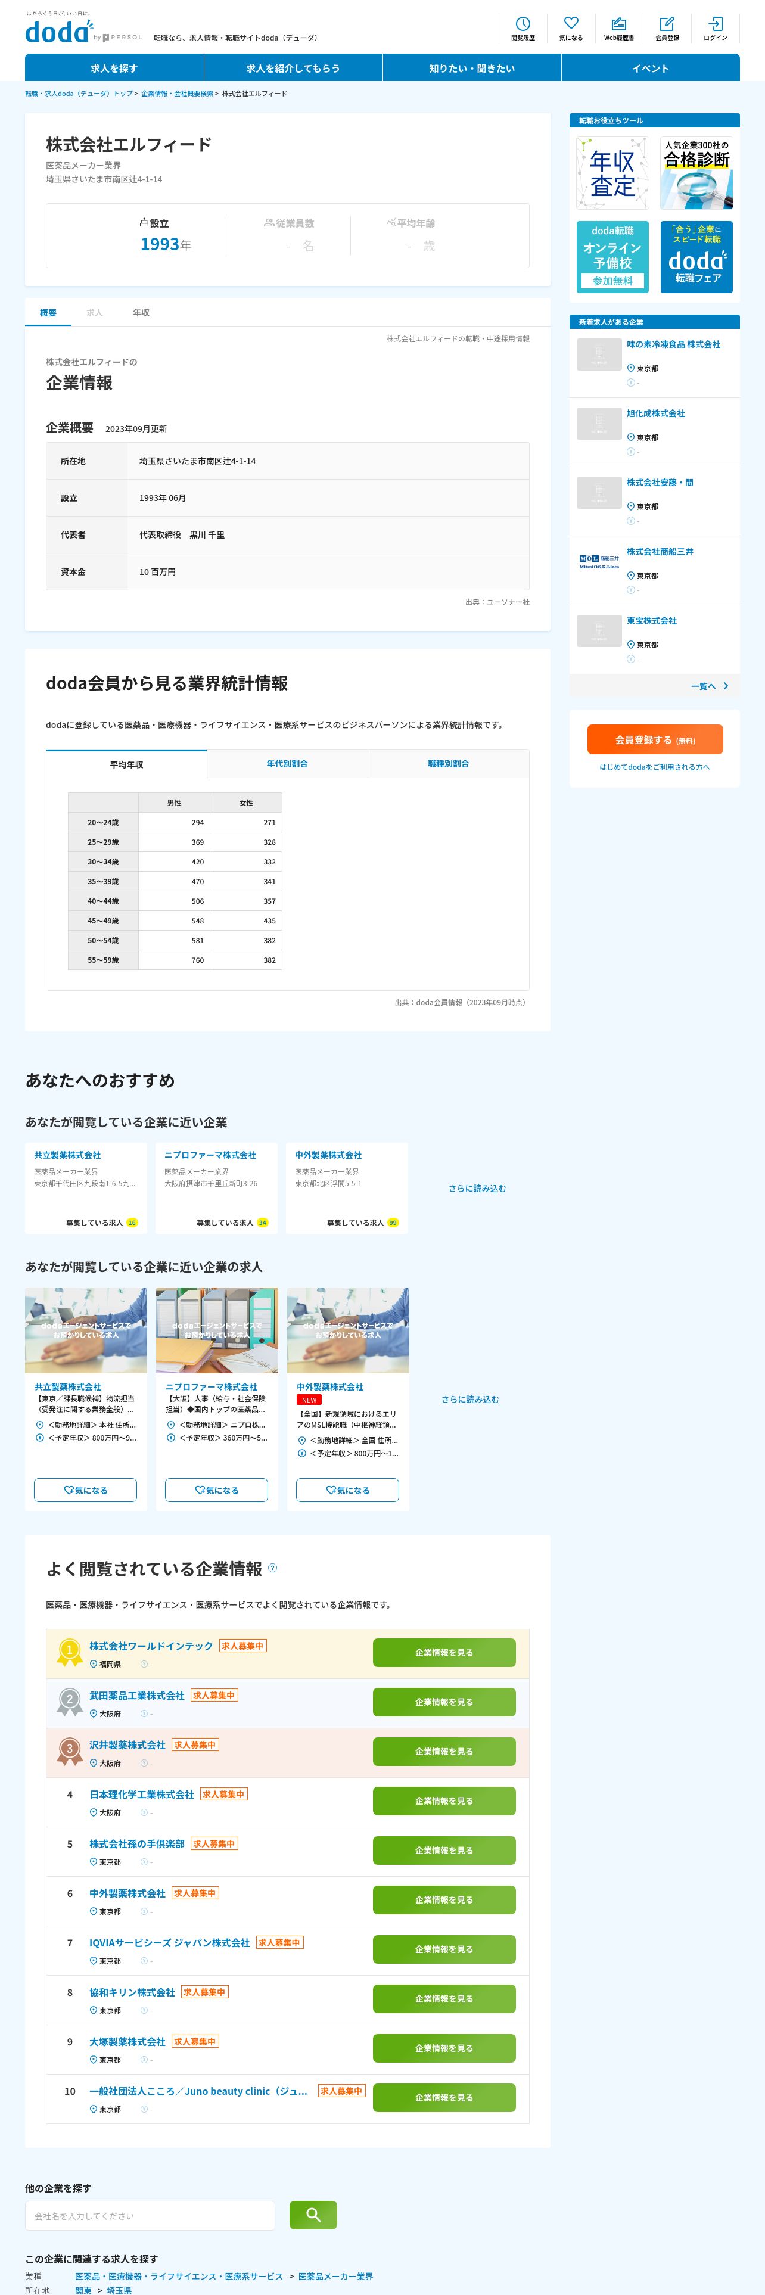Viewport: 765px width, 2295px height.
Task: Click 共立製薬 job card image
Action: pos(85,1329)
